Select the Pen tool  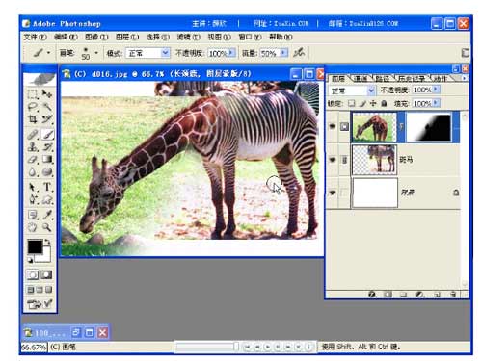(x=33, y=199)
